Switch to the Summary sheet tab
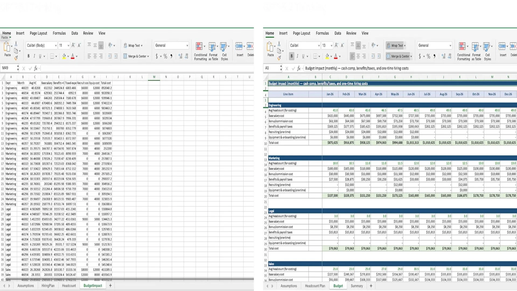The width and height of the screenshot is (517, 291). coord(357,286)
